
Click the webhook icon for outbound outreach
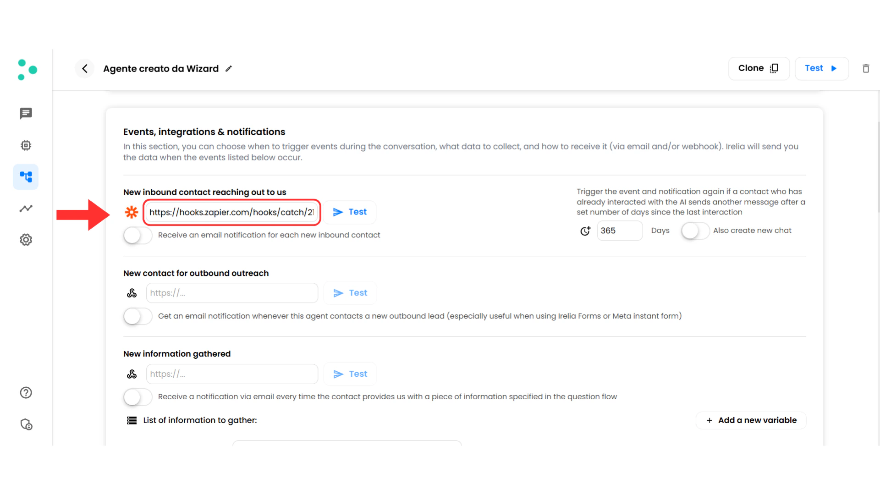[x=132, y=293]
